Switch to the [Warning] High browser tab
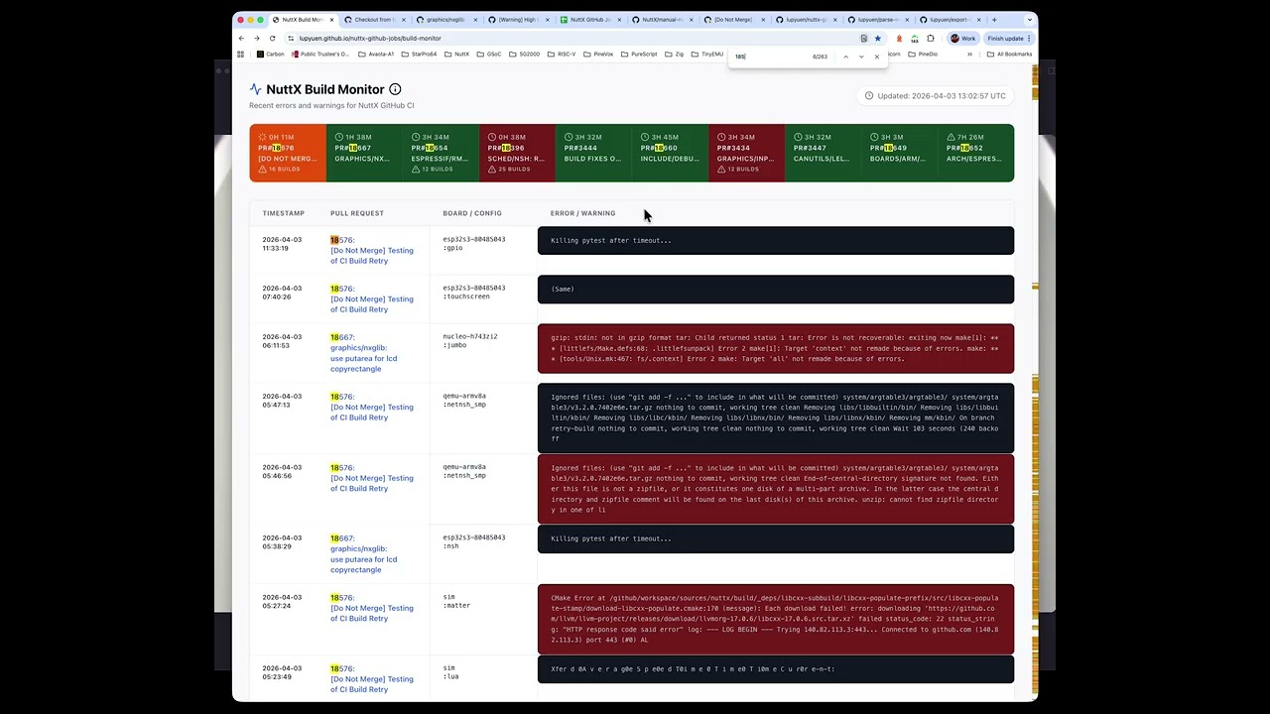The width and height of the screenshot is (1270, 714). [x=517, y=20]
